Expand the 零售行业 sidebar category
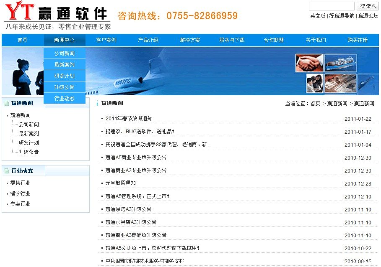The width and height of the screenshot is (381, 267). tap(20, 183)
